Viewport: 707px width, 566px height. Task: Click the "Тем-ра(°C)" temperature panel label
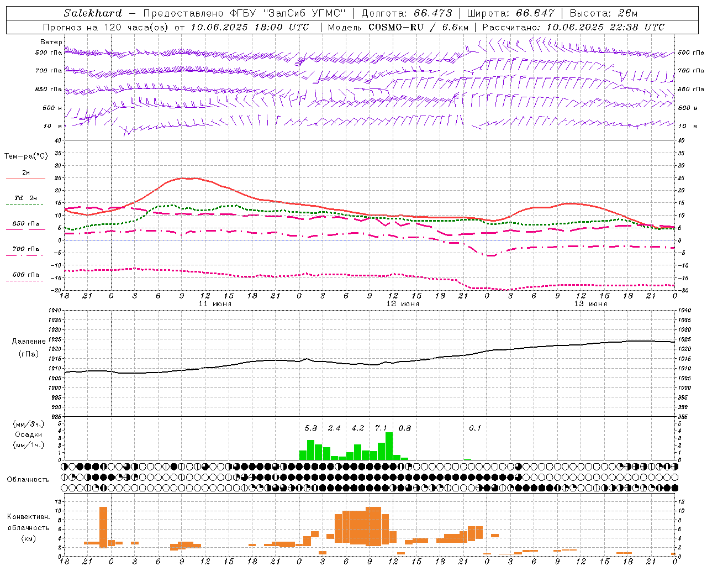[x=26, y=156]
